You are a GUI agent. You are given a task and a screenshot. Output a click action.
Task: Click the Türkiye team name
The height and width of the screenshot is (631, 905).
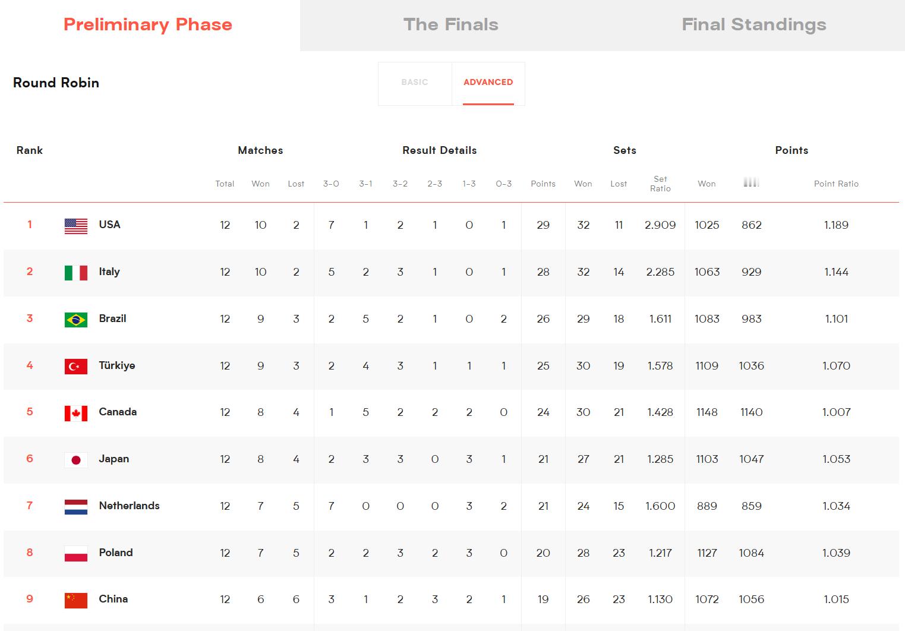116,365
